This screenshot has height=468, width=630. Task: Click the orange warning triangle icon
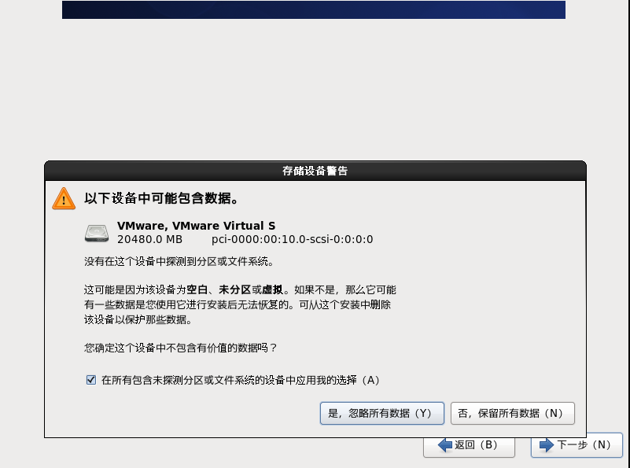[x=64, y=198]
